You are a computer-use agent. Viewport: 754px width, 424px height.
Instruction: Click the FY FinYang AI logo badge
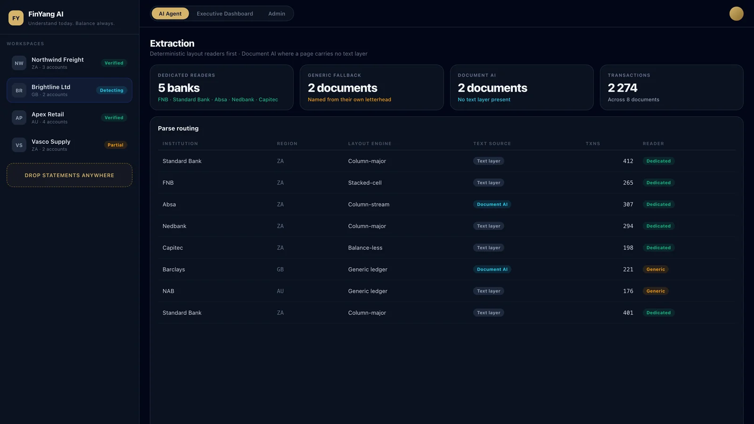[16, 18]
